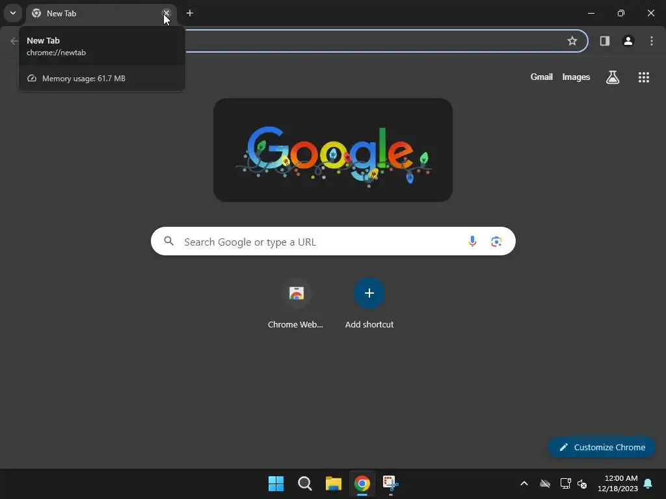666x499 pixels.
Task: Start voice search with microphone icon
Action: pos(472,242)
